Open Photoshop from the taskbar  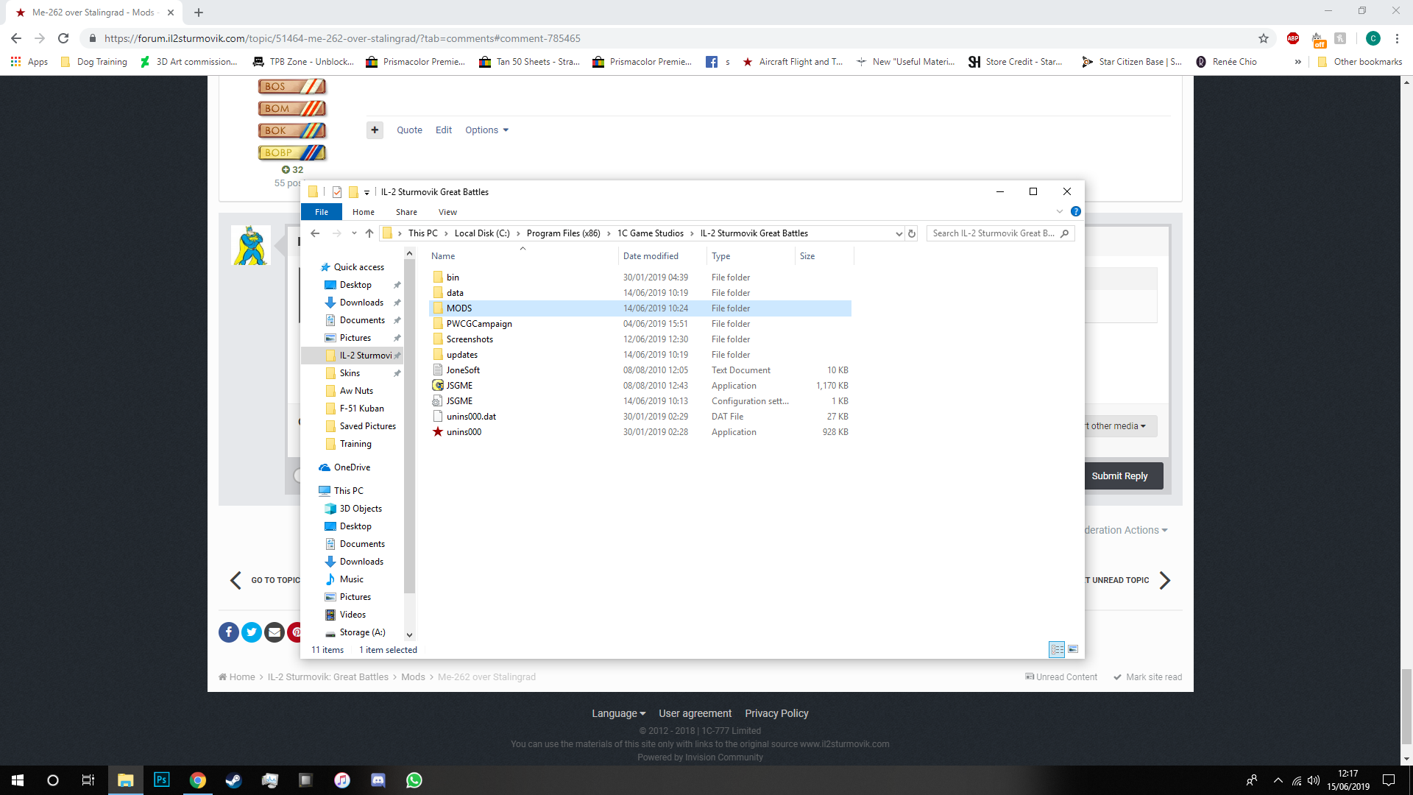[161, 780]
